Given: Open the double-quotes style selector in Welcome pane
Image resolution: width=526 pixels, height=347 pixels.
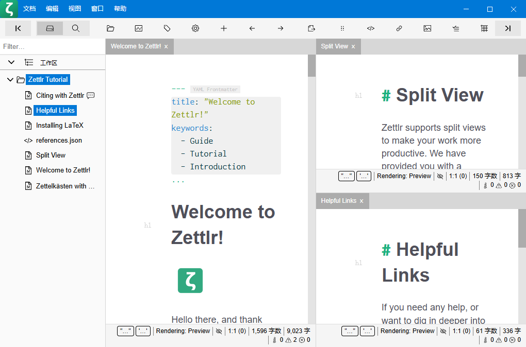Looking at the screenshot, I should (125, 331).
